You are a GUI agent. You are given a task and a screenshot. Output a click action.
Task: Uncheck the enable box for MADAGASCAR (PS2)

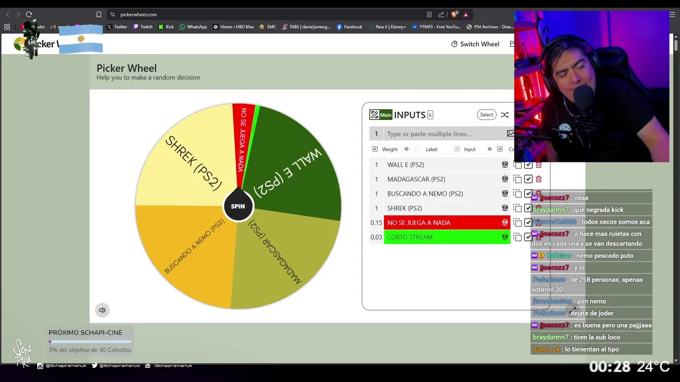point(528,179)
